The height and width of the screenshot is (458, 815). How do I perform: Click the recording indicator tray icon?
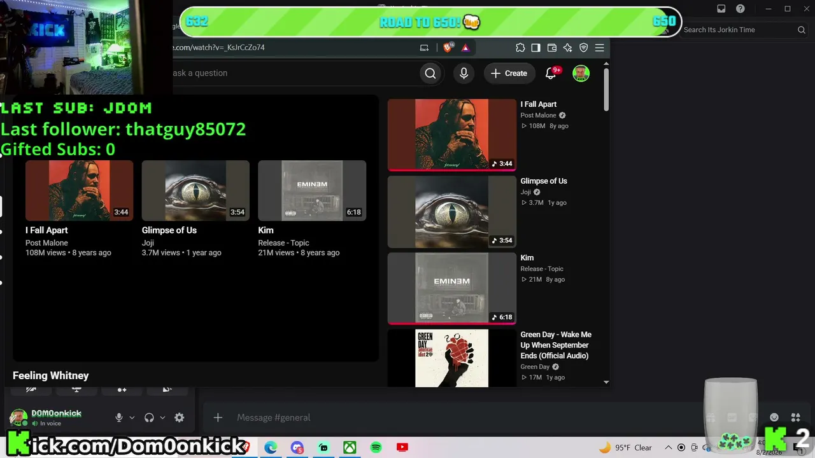(681, 448)
